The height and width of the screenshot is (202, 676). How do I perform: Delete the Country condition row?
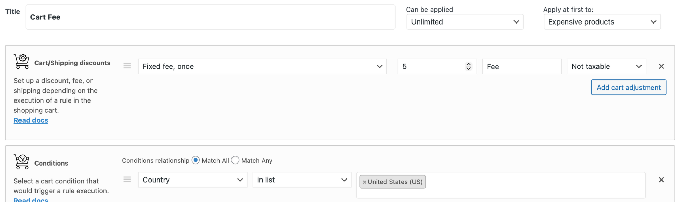[x=661, y=180]
